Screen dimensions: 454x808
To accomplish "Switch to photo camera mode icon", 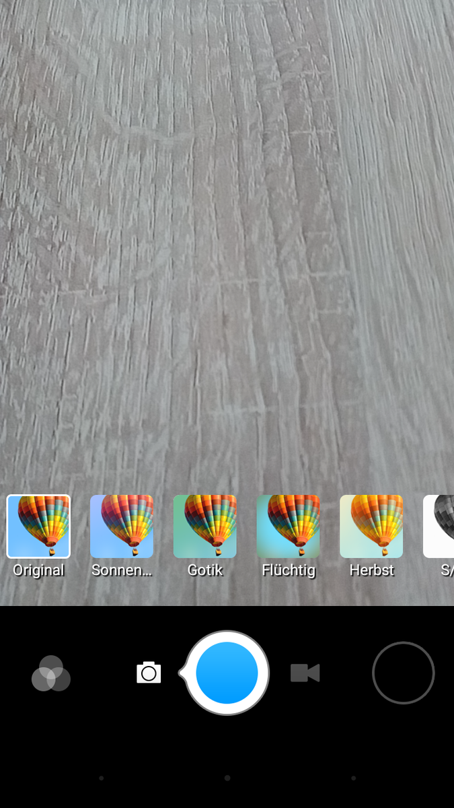I will pyautogui.click(x=149, y=673).
